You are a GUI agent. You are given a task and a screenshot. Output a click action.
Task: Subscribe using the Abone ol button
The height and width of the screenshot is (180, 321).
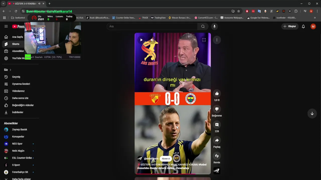(166, 158)
